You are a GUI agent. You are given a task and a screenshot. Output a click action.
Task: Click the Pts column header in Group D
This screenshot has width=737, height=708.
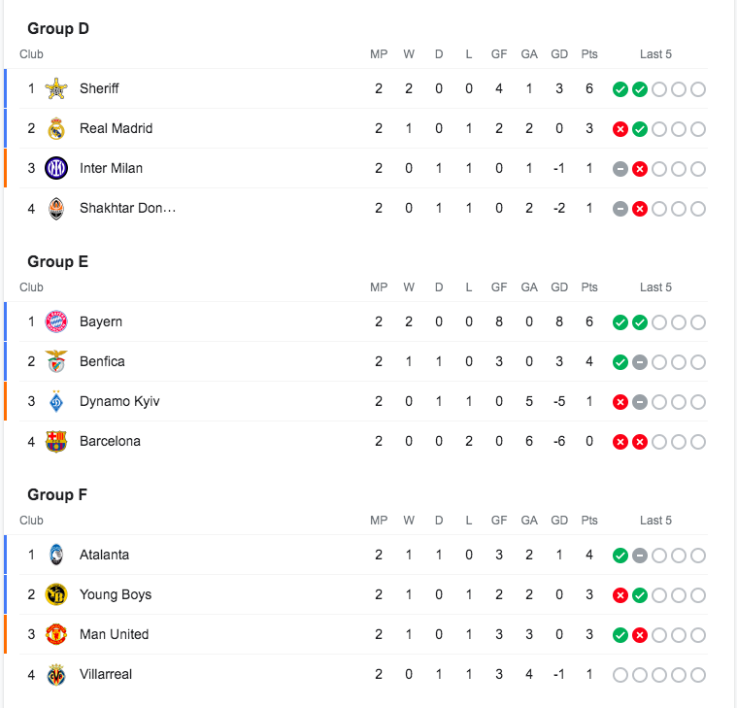[x=589, y=54]
